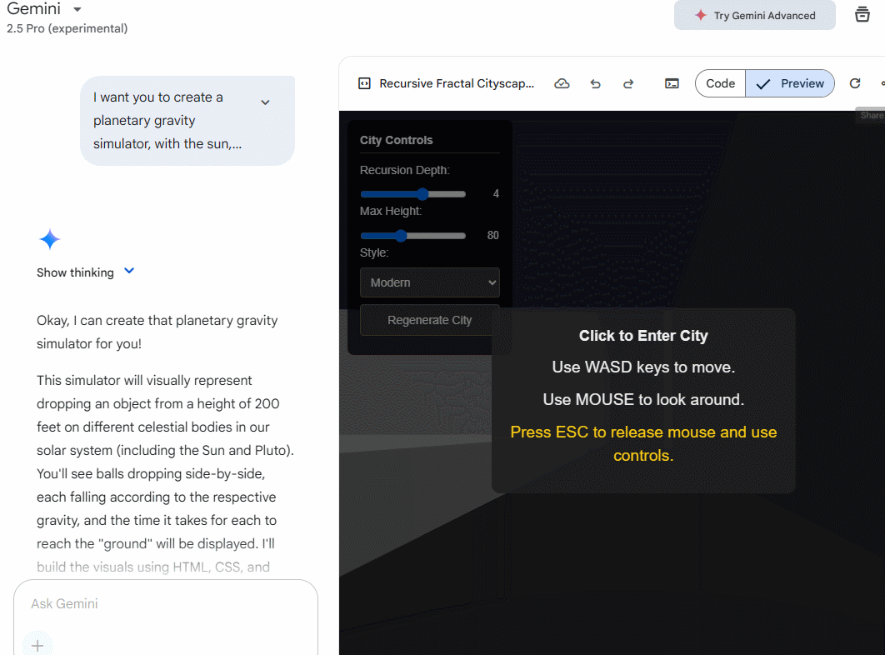
Task: Open the stacked archive icon top right
Action: pyautogui.click(x=862, y=15)
